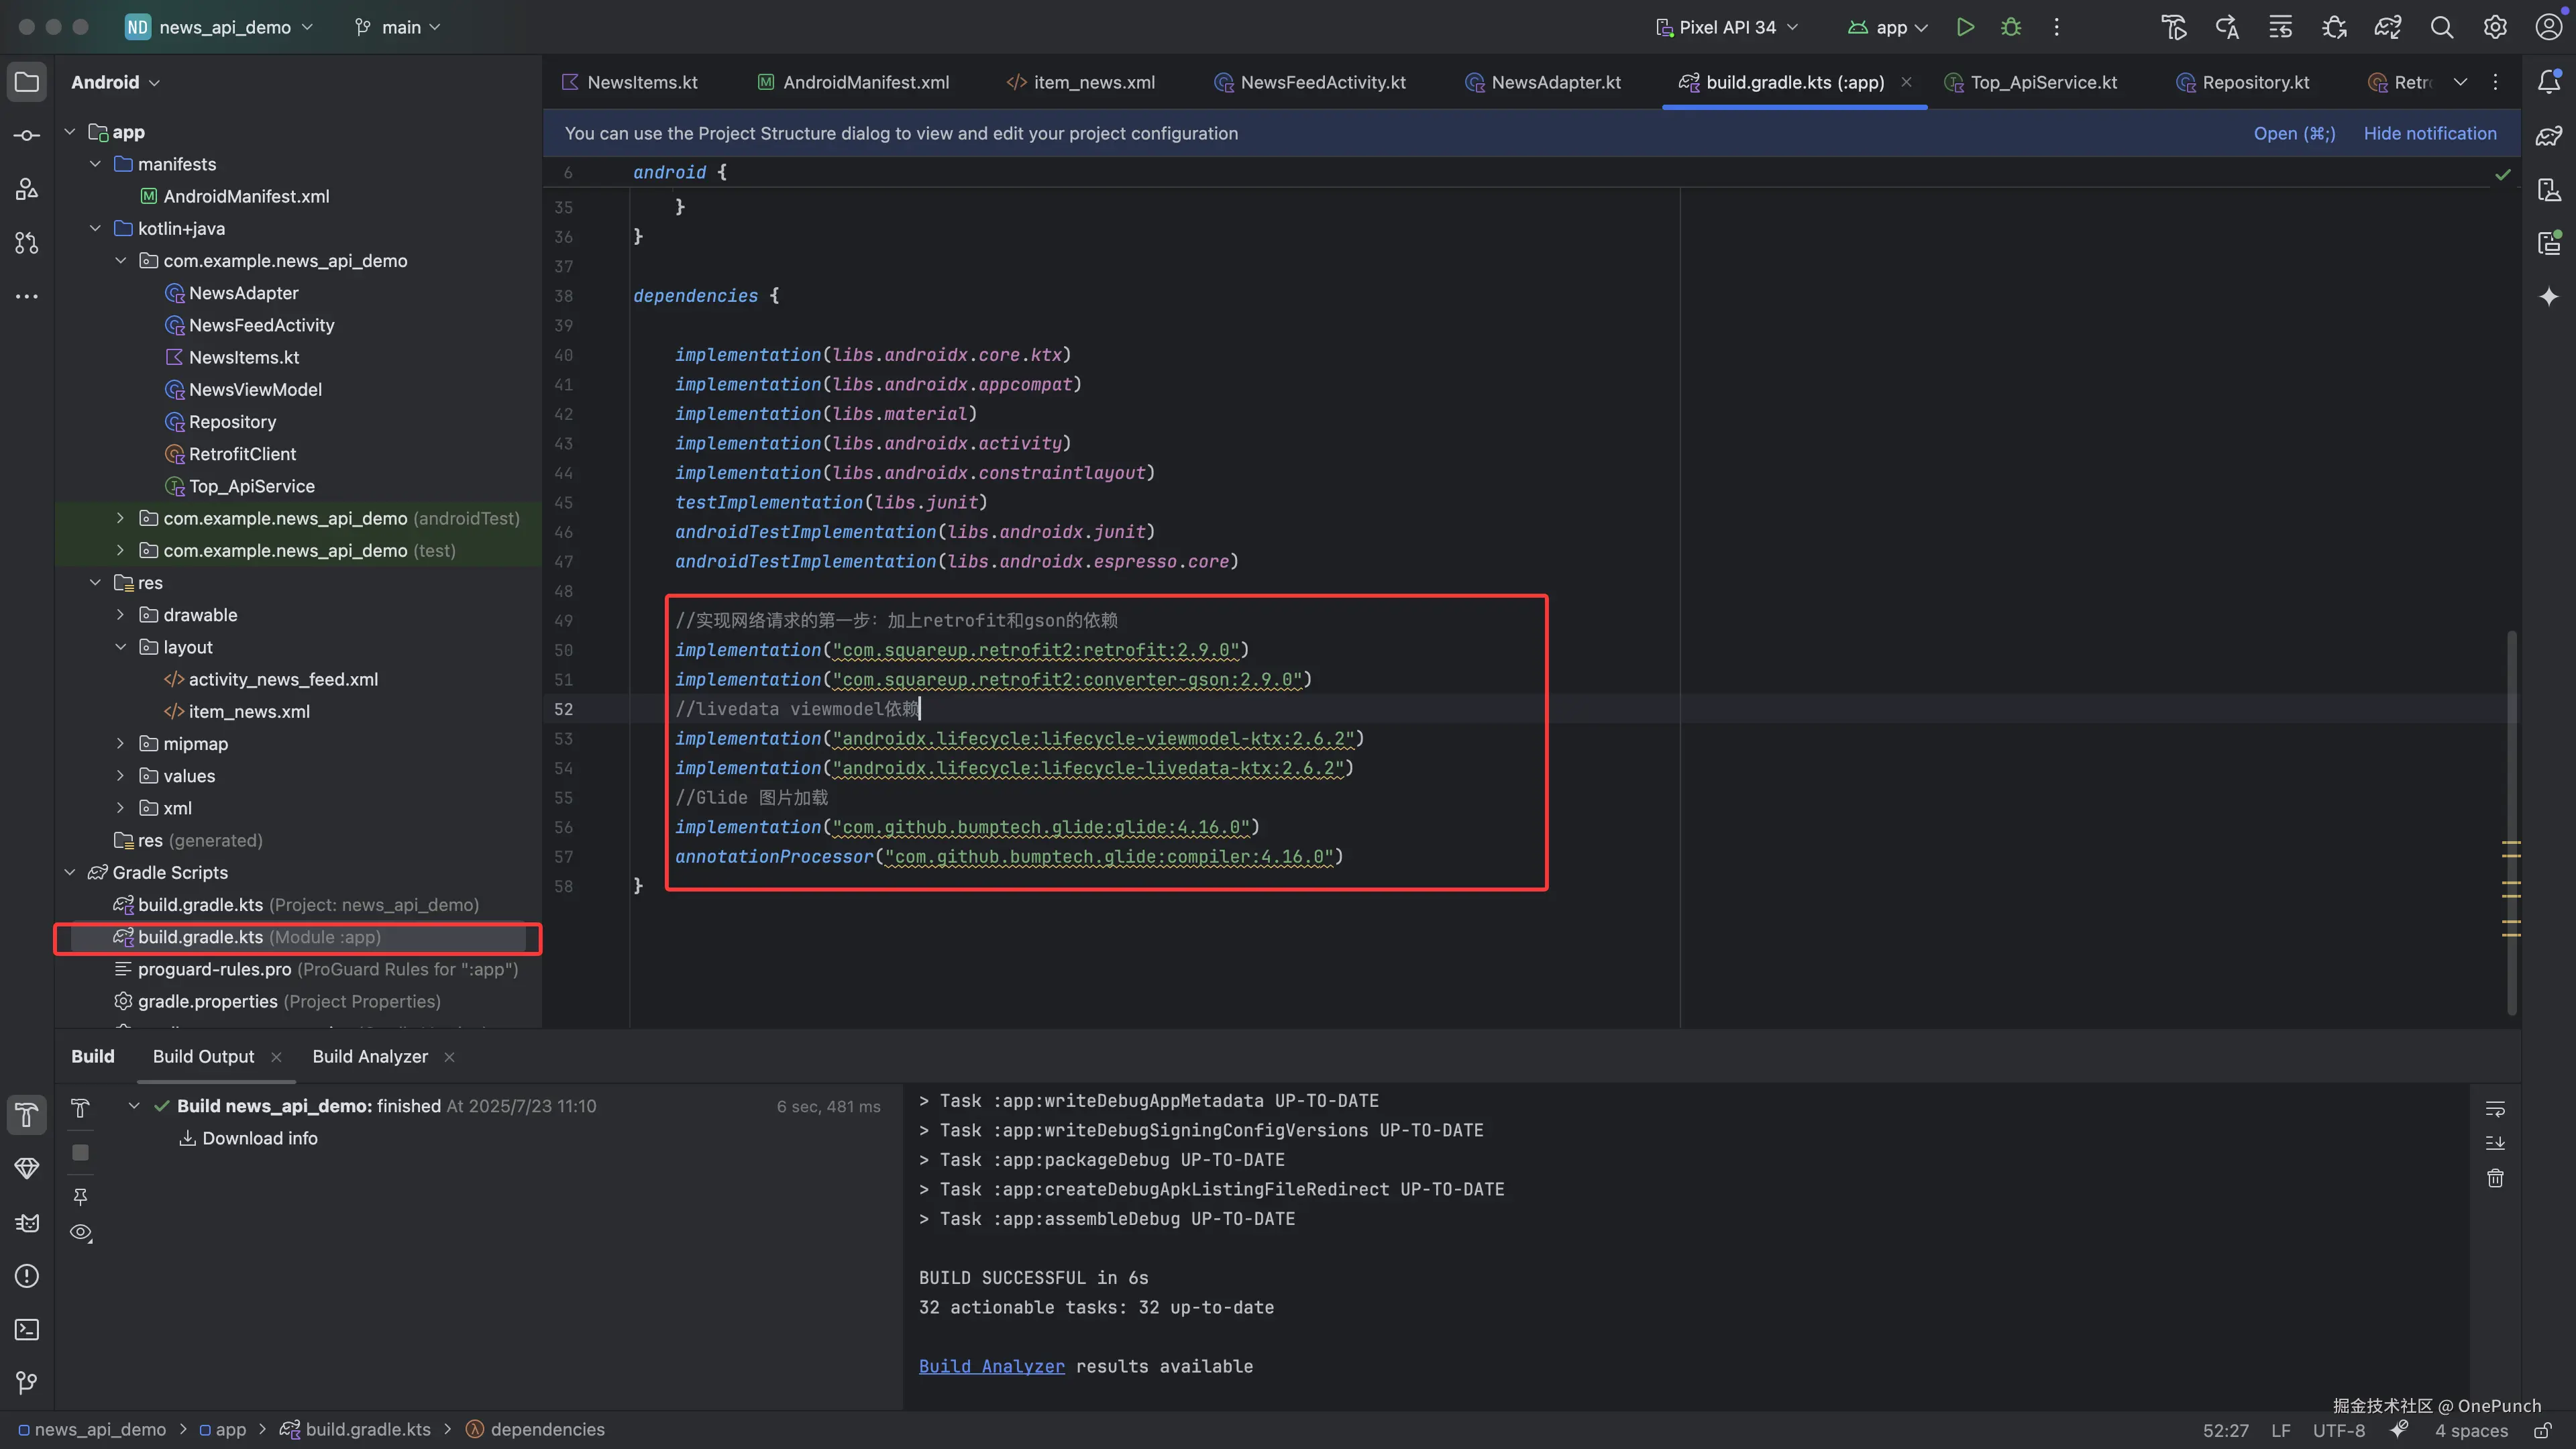Expand the drawable folder

(121, 615)
